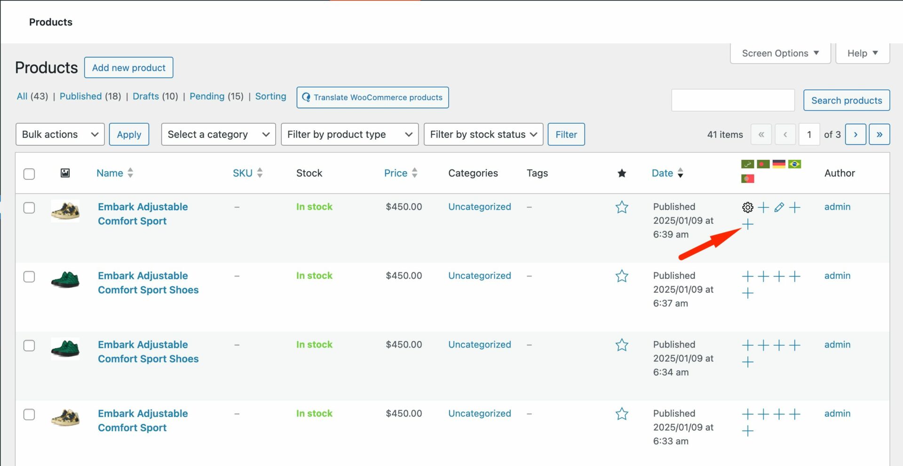Image resolution: width=903 pixels, height=466 pixels.
Task: Jump to the last page of products
Action: (x=879, y=134)
